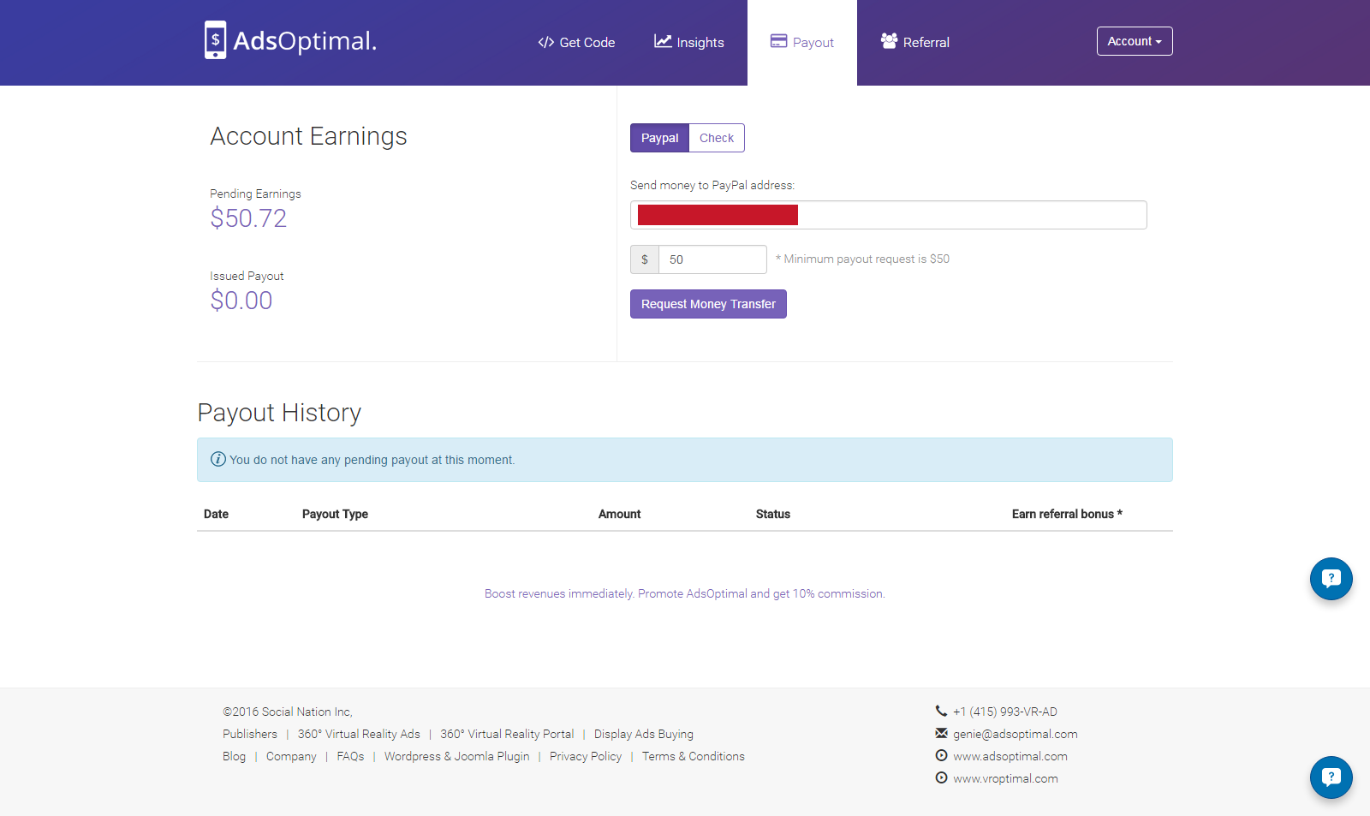Open the Boost revenues referral promotion link

[685, 593]
